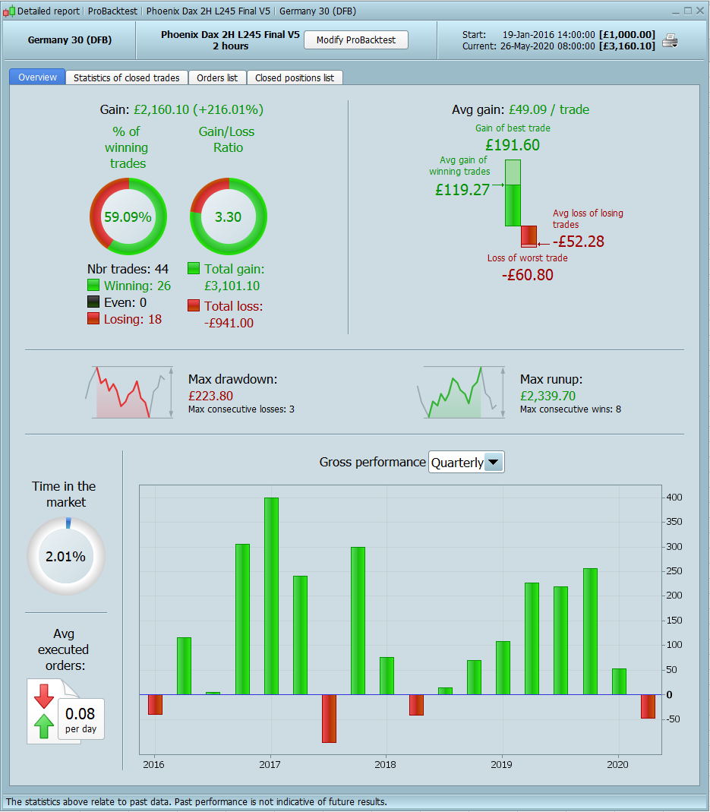Image resolution: width=710 pixels, height=812 pixels.
Task: Click the gain value £2,160.10 (+216.01%)
Action: (198, 110)
